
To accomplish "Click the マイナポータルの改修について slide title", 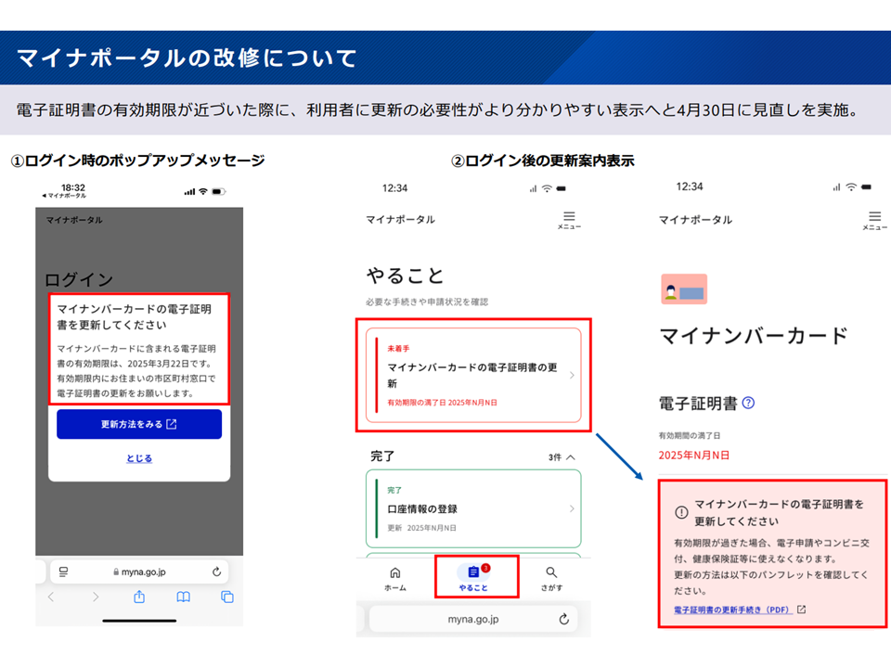I will point(187,58).
